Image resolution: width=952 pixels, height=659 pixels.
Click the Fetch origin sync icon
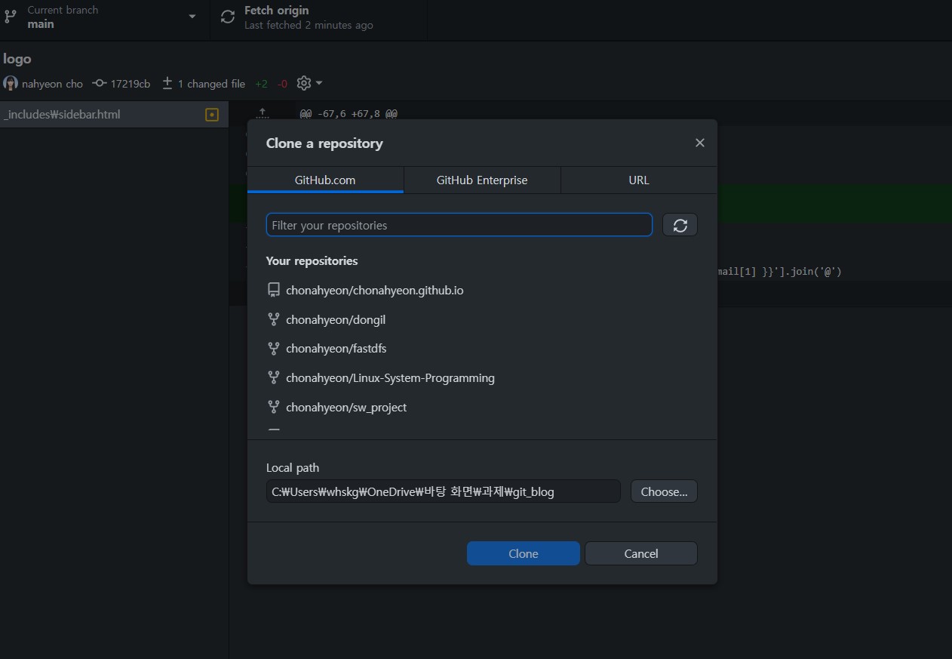227,16
